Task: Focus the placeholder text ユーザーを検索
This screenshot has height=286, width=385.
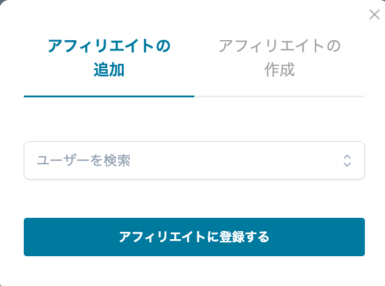Action: (x=84, y=161)
